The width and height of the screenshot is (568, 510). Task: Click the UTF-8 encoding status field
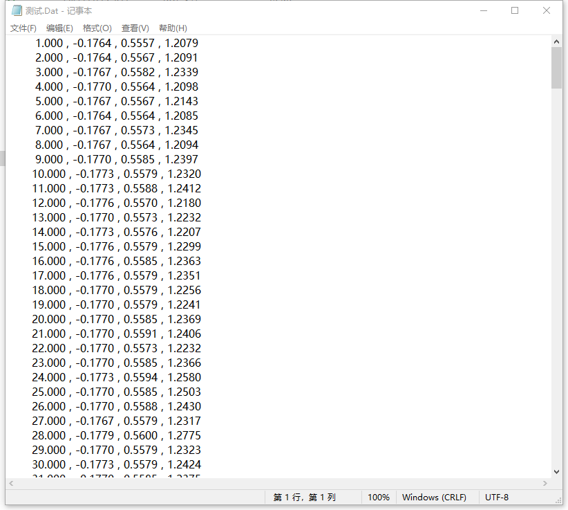(497, 498)
